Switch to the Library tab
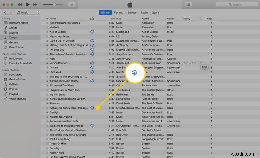Image resolution: width=260 pixels, height=158 pixels. point(105,12)
